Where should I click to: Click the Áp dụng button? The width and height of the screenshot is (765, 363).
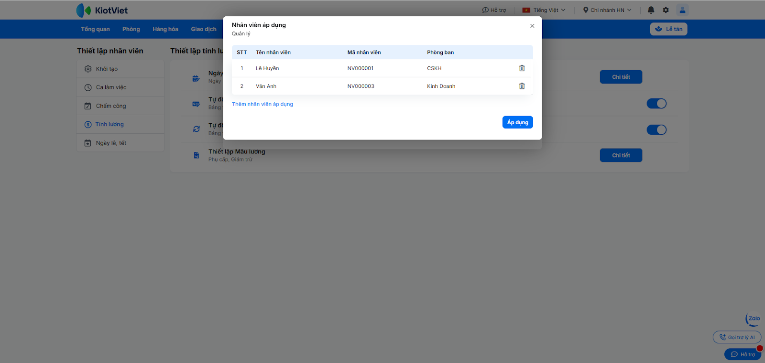click(x=518, y=122)
